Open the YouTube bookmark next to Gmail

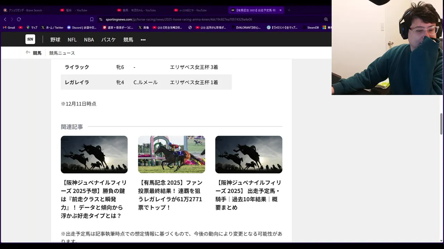pos(20,27)
